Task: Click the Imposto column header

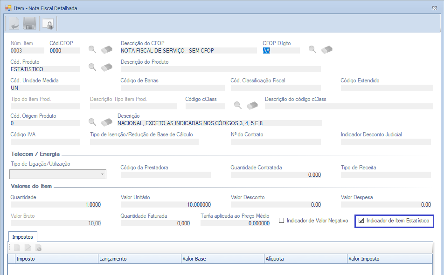Action: [56, 259]
